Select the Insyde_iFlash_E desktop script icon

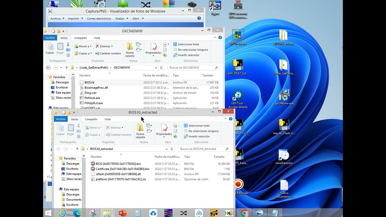click(284, 127)
